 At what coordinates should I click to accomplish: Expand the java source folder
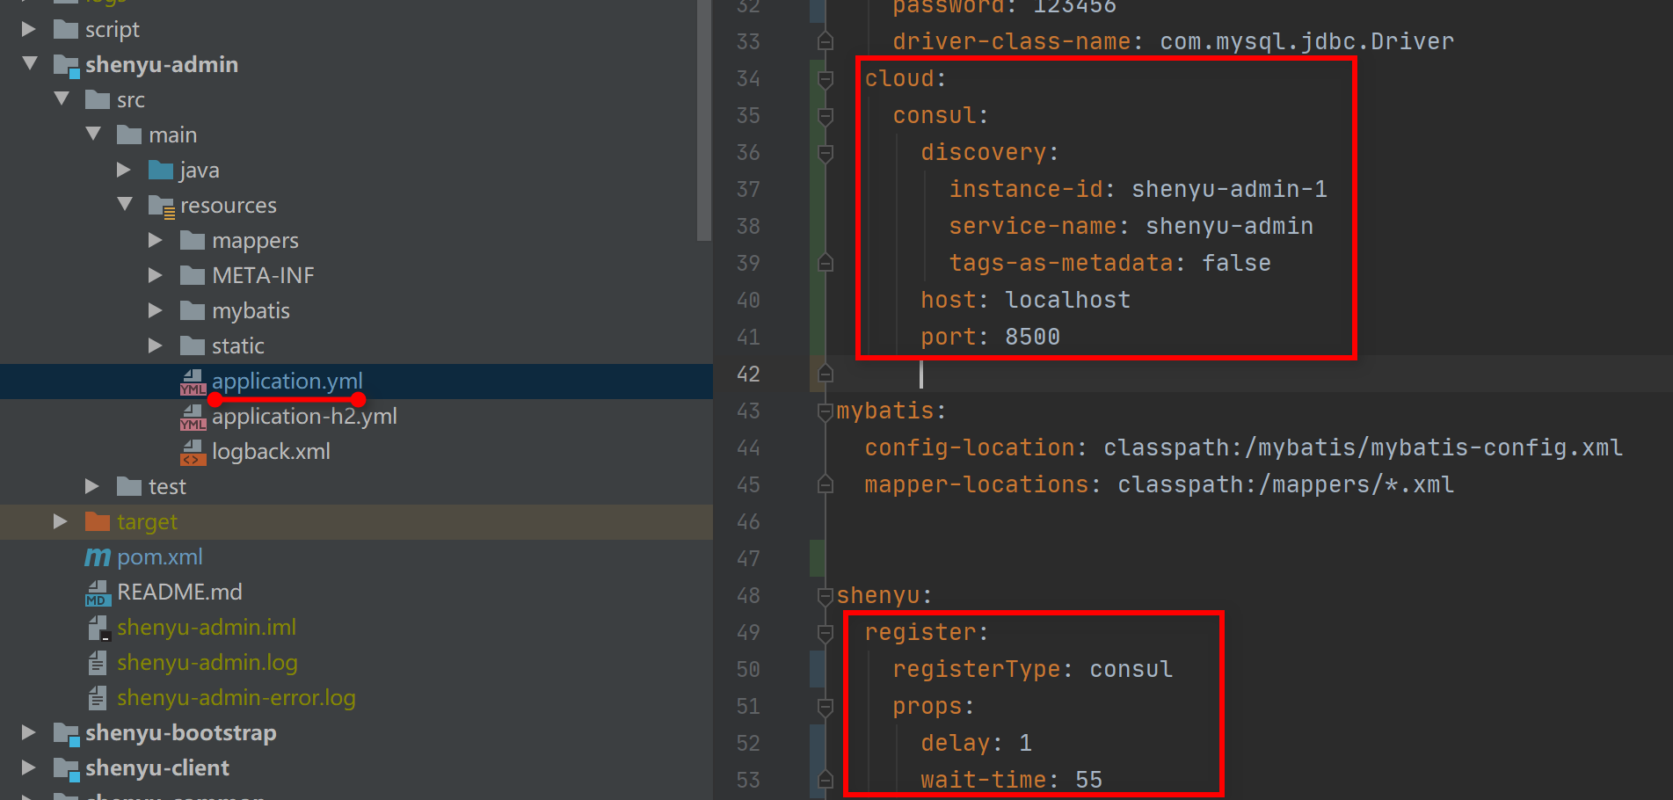124,170
